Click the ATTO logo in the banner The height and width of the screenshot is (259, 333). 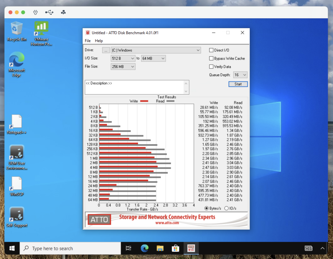click(x=100, y=219)
